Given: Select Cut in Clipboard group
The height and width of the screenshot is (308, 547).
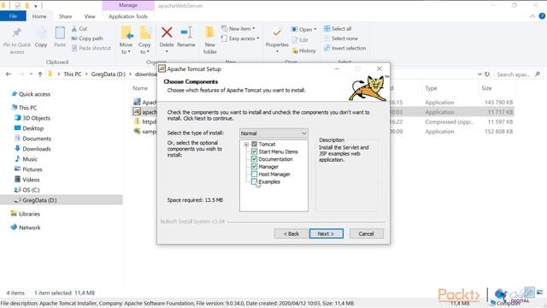Looking at the screenshot, I should (x=79, y=28).
